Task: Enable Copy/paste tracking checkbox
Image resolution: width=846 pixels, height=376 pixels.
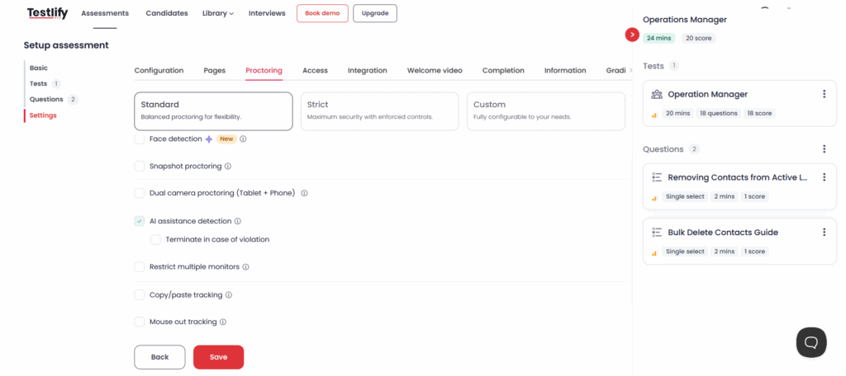Action: pyautogui.click(x=139, y=294)
